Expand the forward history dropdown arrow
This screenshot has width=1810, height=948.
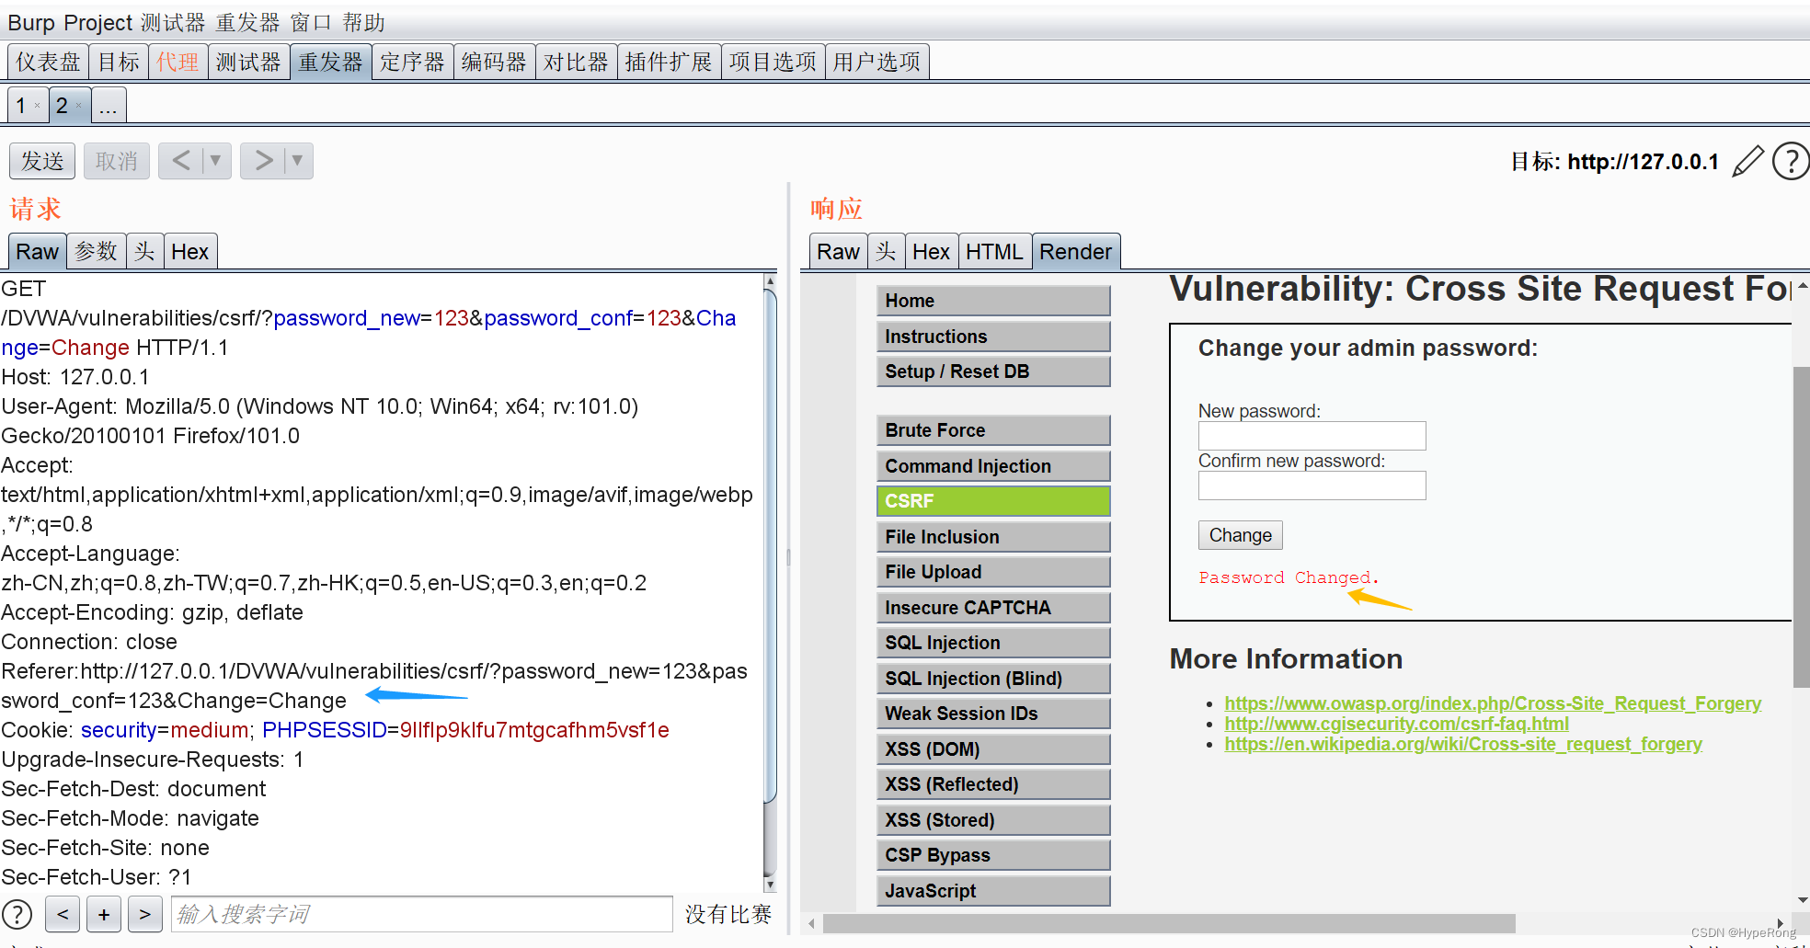298,161
